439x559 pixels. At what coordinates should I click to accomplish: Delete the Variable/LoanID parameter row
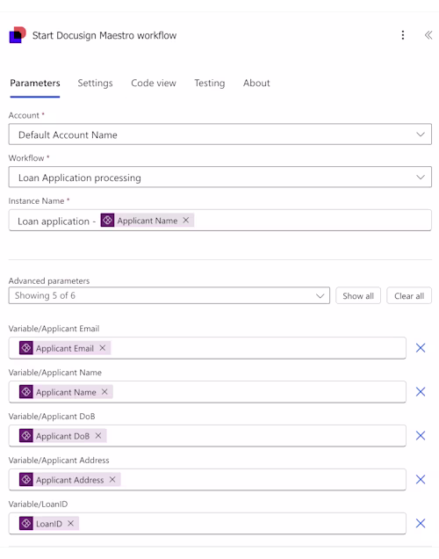(x=421, y=523)
